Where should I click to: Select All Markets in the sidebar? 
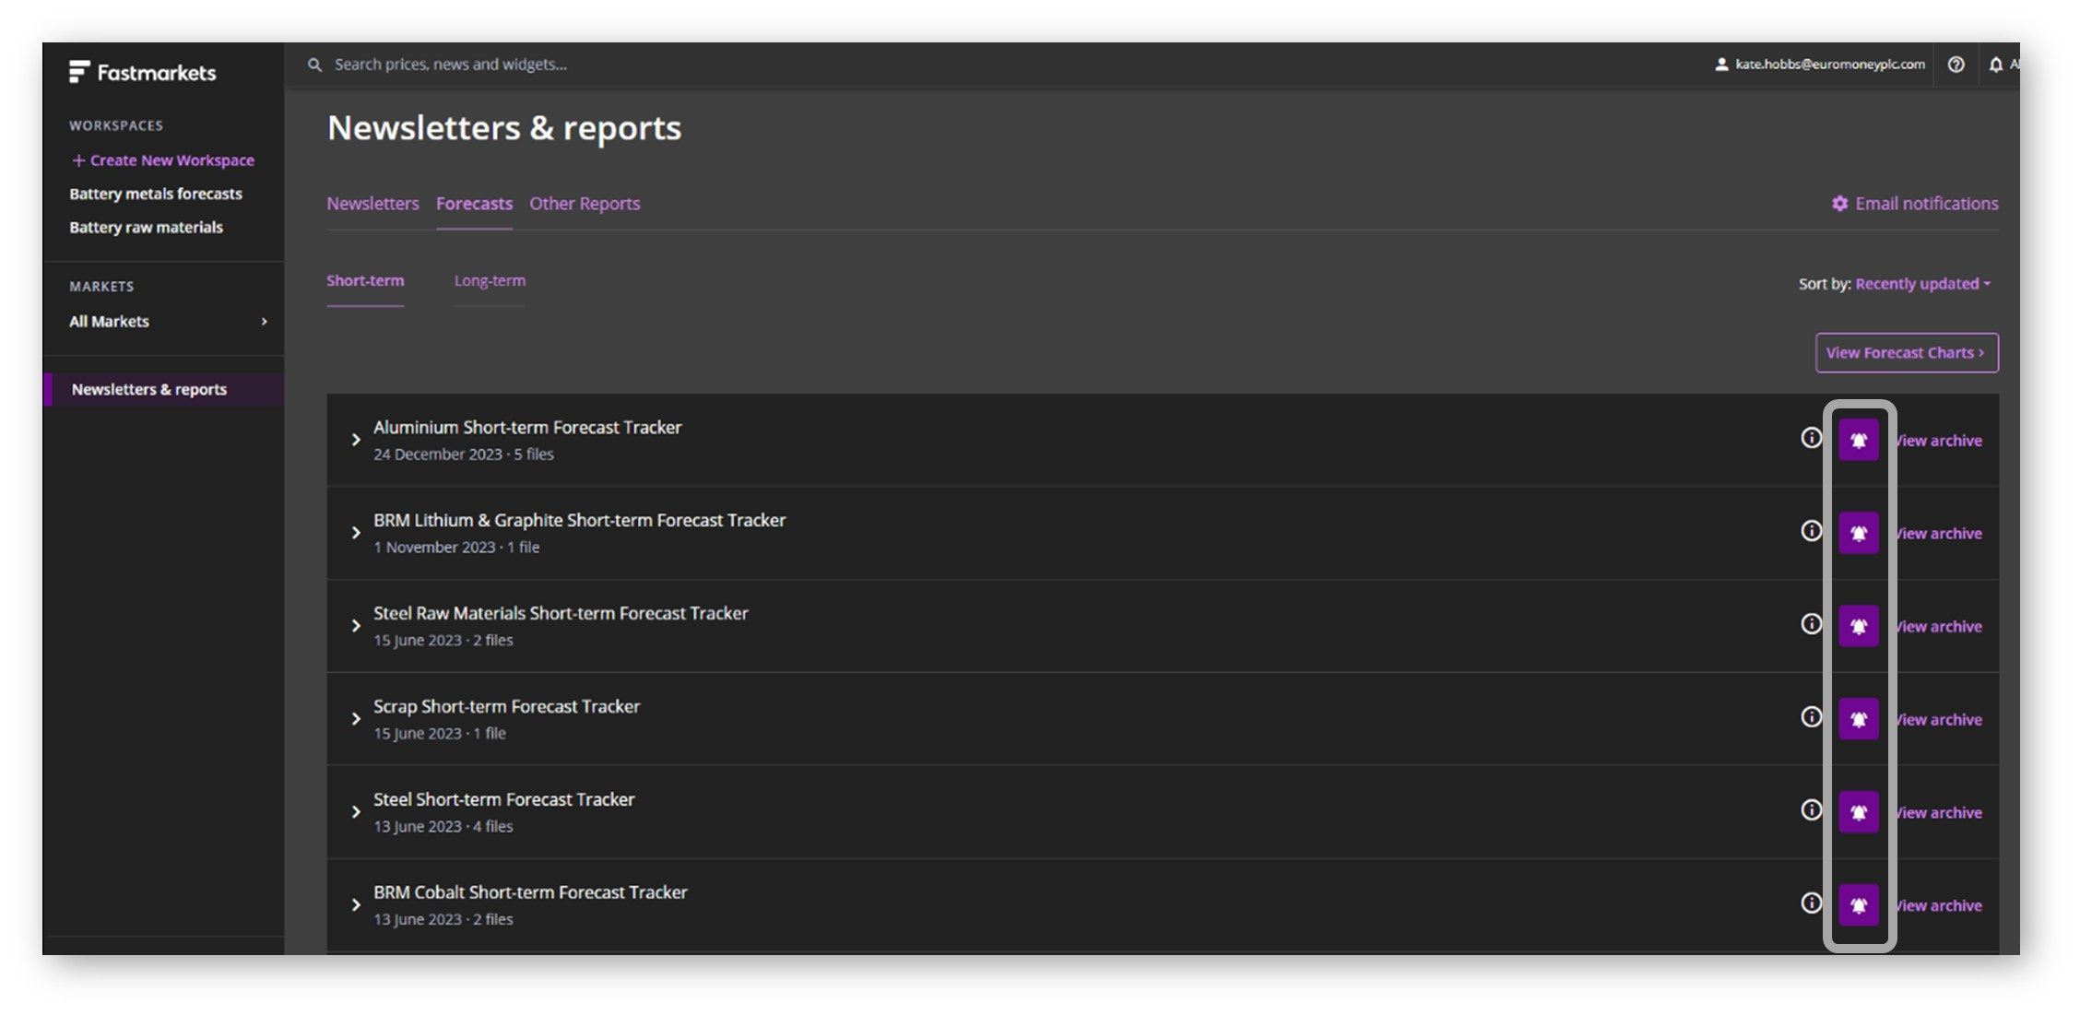tap(109, 322)
